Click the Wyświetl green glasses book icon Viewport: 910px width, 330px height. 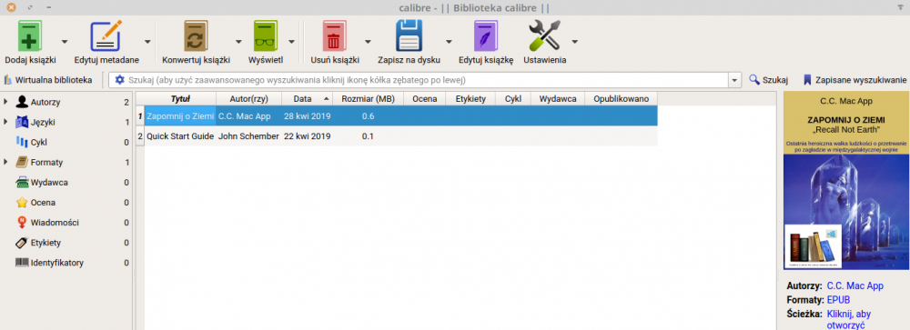coord(267,36)
